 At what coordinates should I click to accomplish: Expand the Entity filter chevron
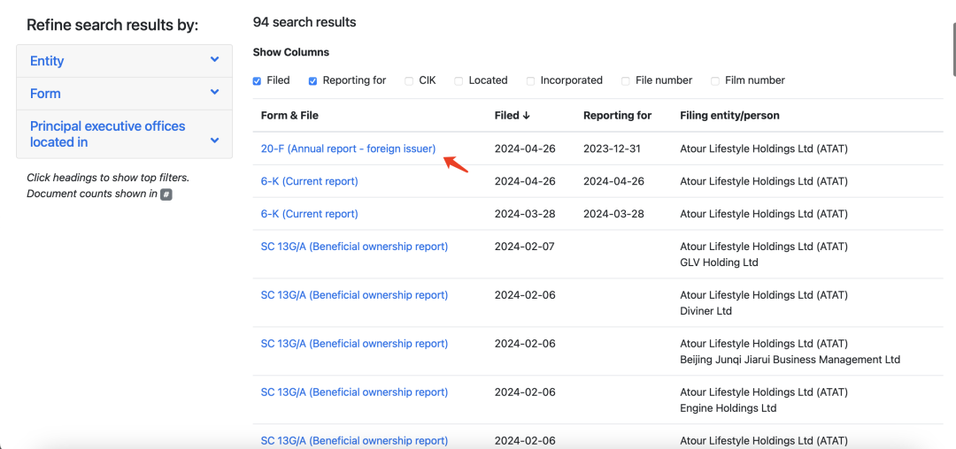214,60
